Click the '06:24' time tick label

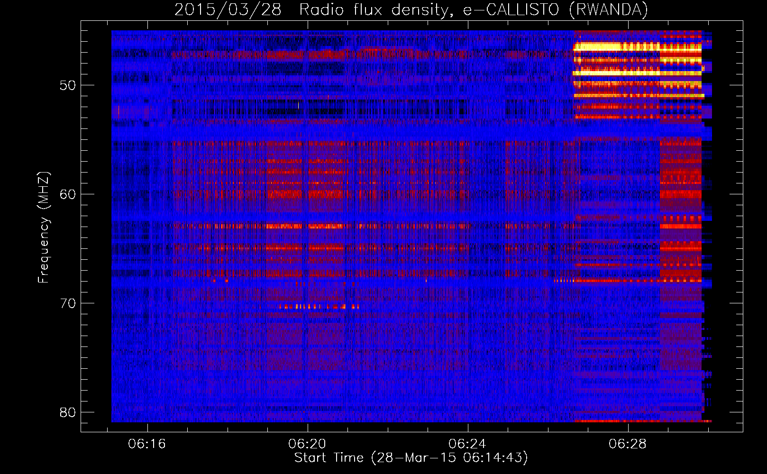[x=467, y=444]
